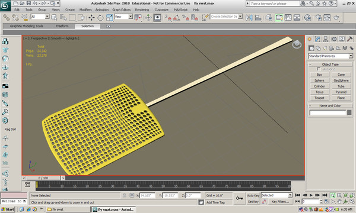Select the Rotate tool in main toolbar

coord(100,17)
